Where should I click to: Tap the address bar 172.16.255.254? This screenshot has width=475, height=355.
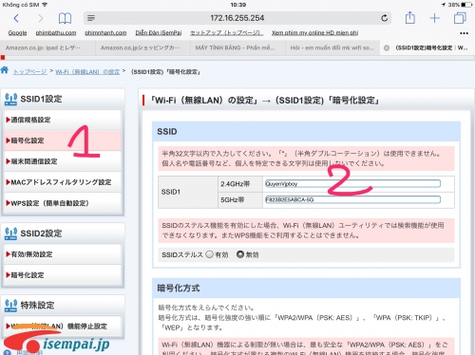coord(237,18)
